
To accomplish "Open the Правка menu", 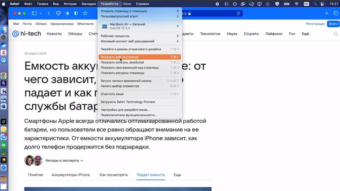I will pos(42,4).
